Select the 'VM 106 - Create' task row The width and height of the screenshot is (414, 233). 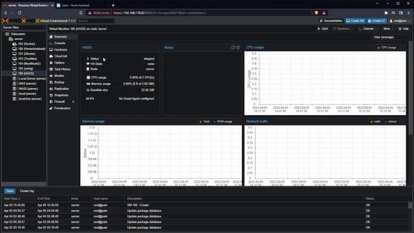tap(205, 205)
